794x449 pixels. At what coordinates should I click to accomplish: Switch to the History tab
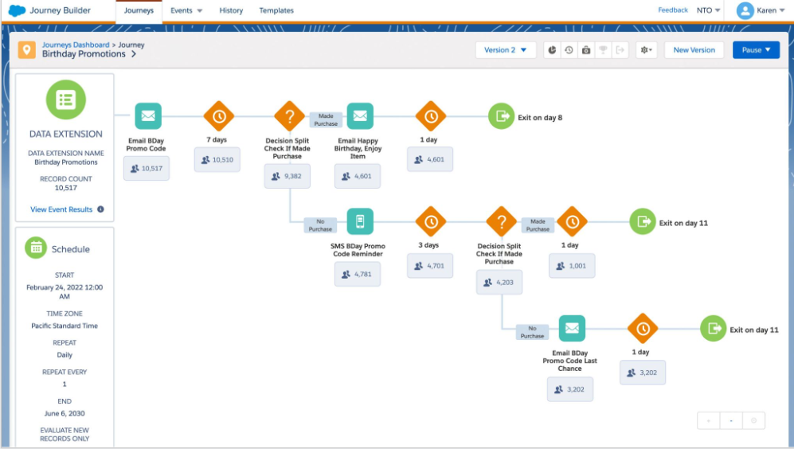point(231,10)
